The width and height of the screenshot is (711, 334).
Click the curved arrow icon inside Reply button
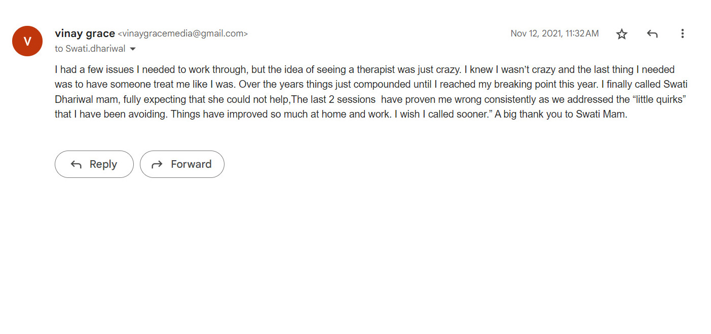(76, 164)
